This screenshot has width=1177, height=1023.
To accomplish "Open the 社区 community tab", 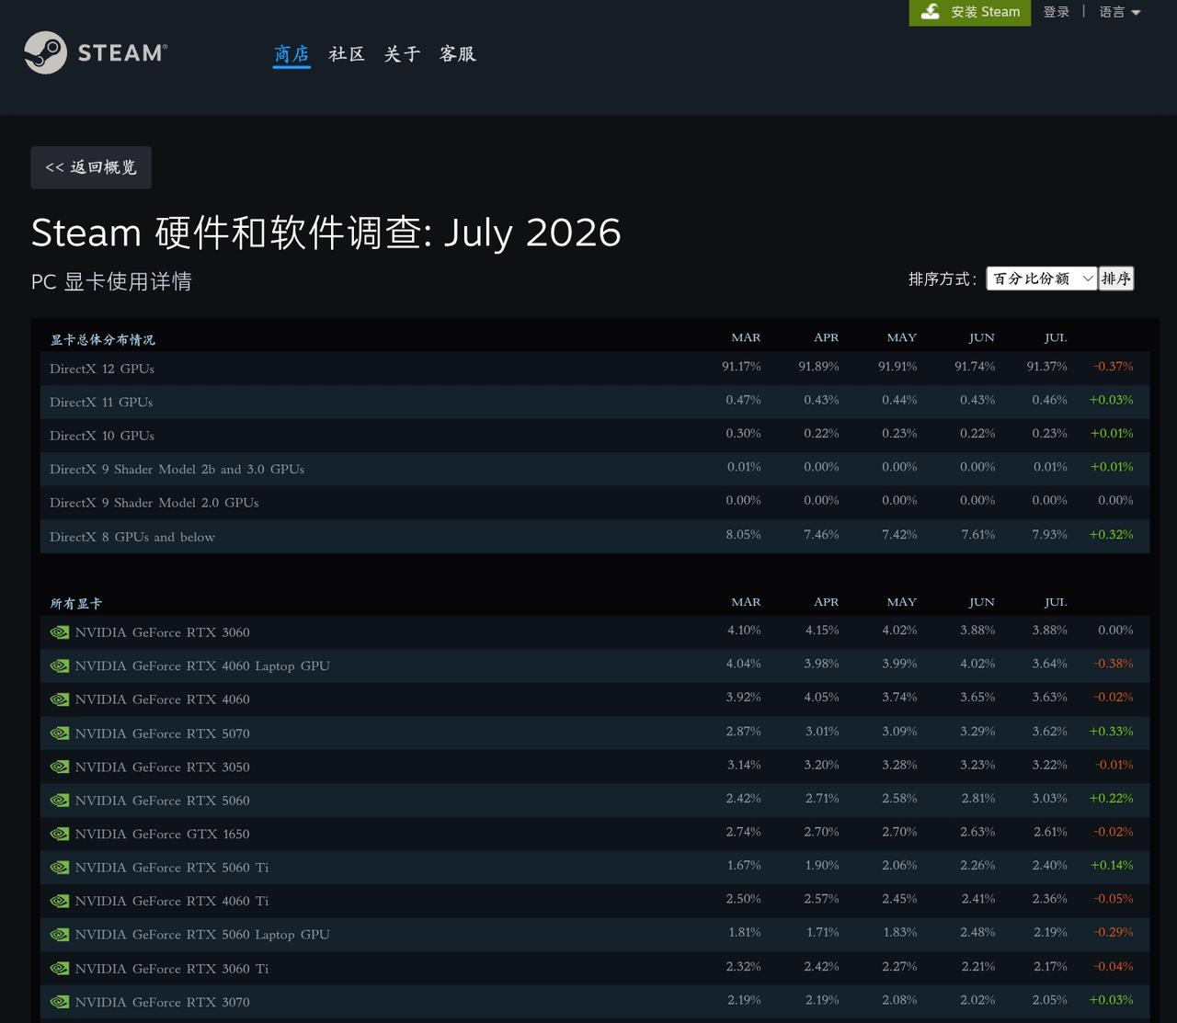I will tap(347, 54).
